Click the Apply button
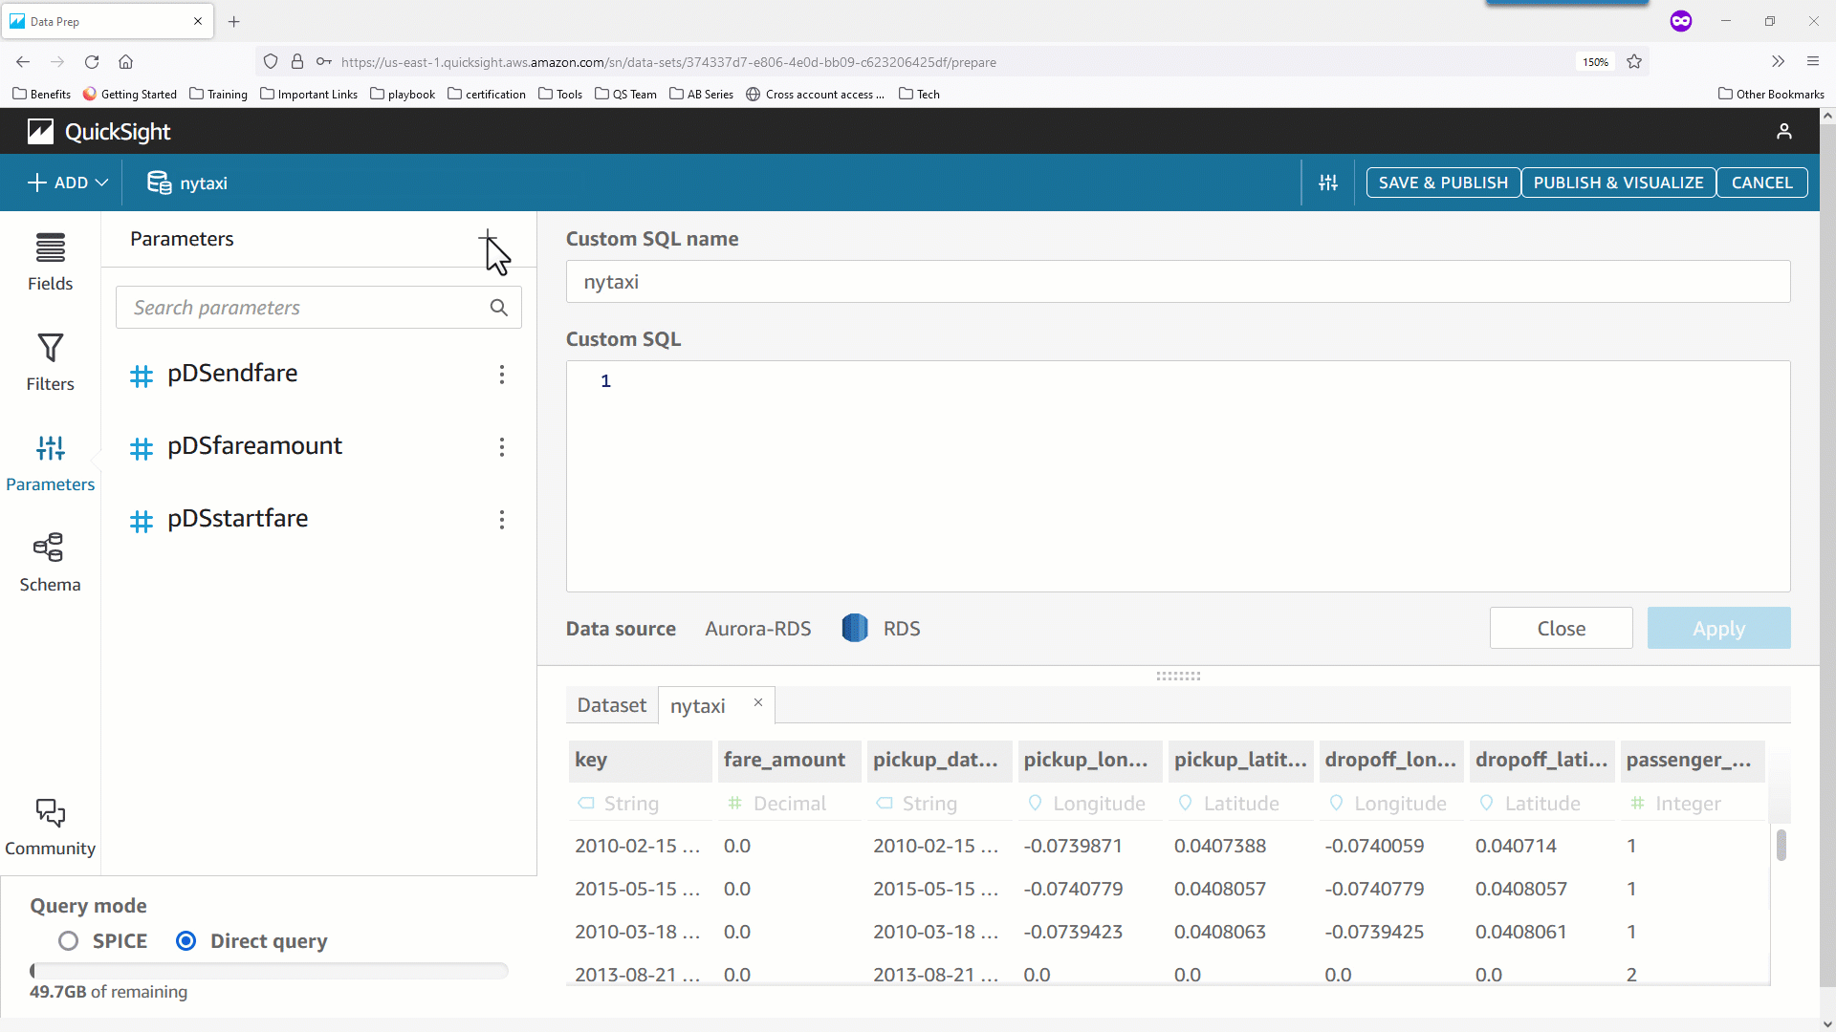Image resolution: width=1836 pixels, height=1032 pixels. click(x=1717, y=628)
